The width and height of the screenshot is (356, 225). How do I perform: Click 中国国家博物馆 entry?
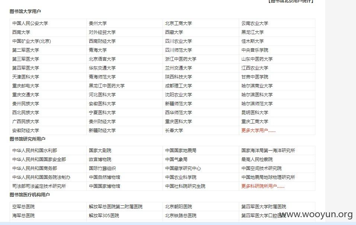pyautogui.click(x=105, y=186)
